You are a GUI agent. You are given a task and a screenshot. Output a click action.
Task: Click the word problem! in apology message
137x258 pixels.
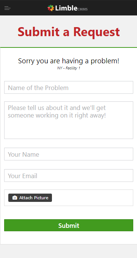click(105, 61)
